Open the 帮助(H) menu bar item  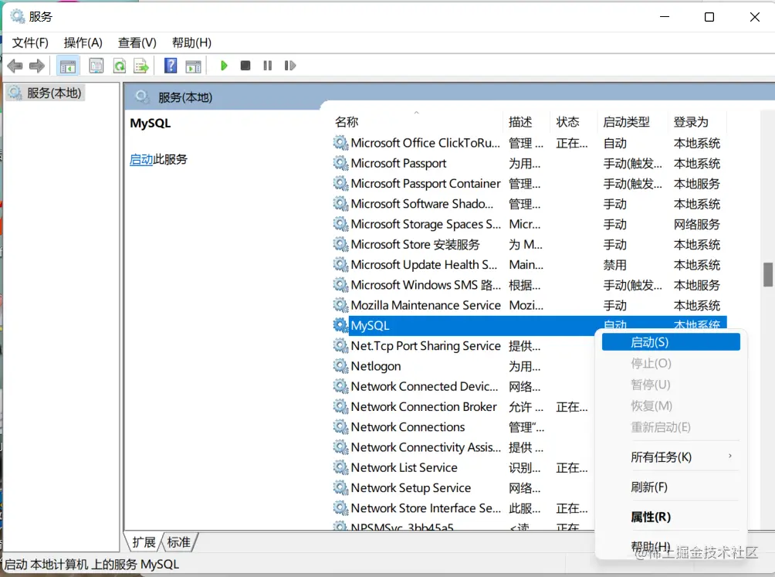point(191,43)
